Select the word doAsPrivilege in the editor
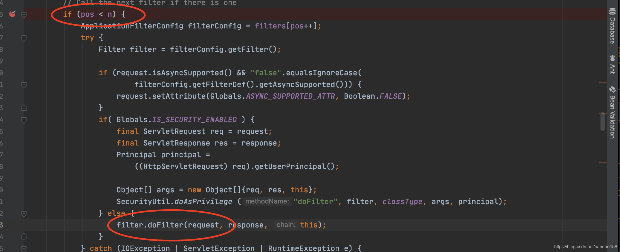620x252 pixels. point(203,201)
